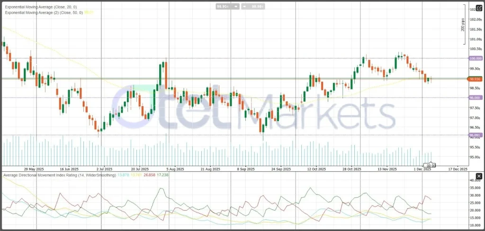485x231 pixels.
Task: Click the orange 98.936 current price tag
Action: click(x=475, y=79)
